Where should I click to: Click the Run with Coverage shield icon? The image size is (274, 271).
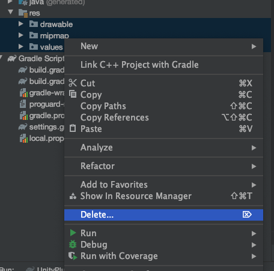(73, 256)
